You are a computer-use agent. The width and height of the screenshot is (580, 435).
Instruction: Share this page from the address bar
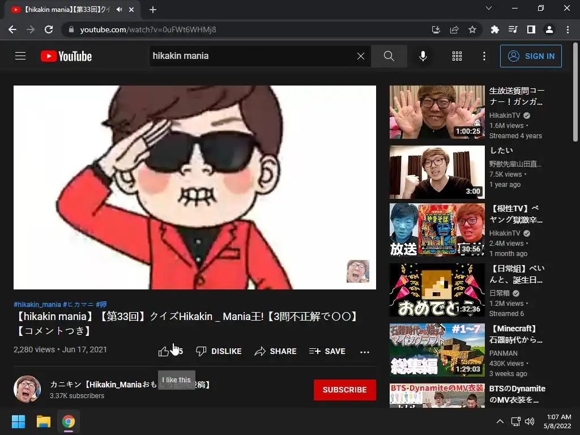(x=454, y=29)
